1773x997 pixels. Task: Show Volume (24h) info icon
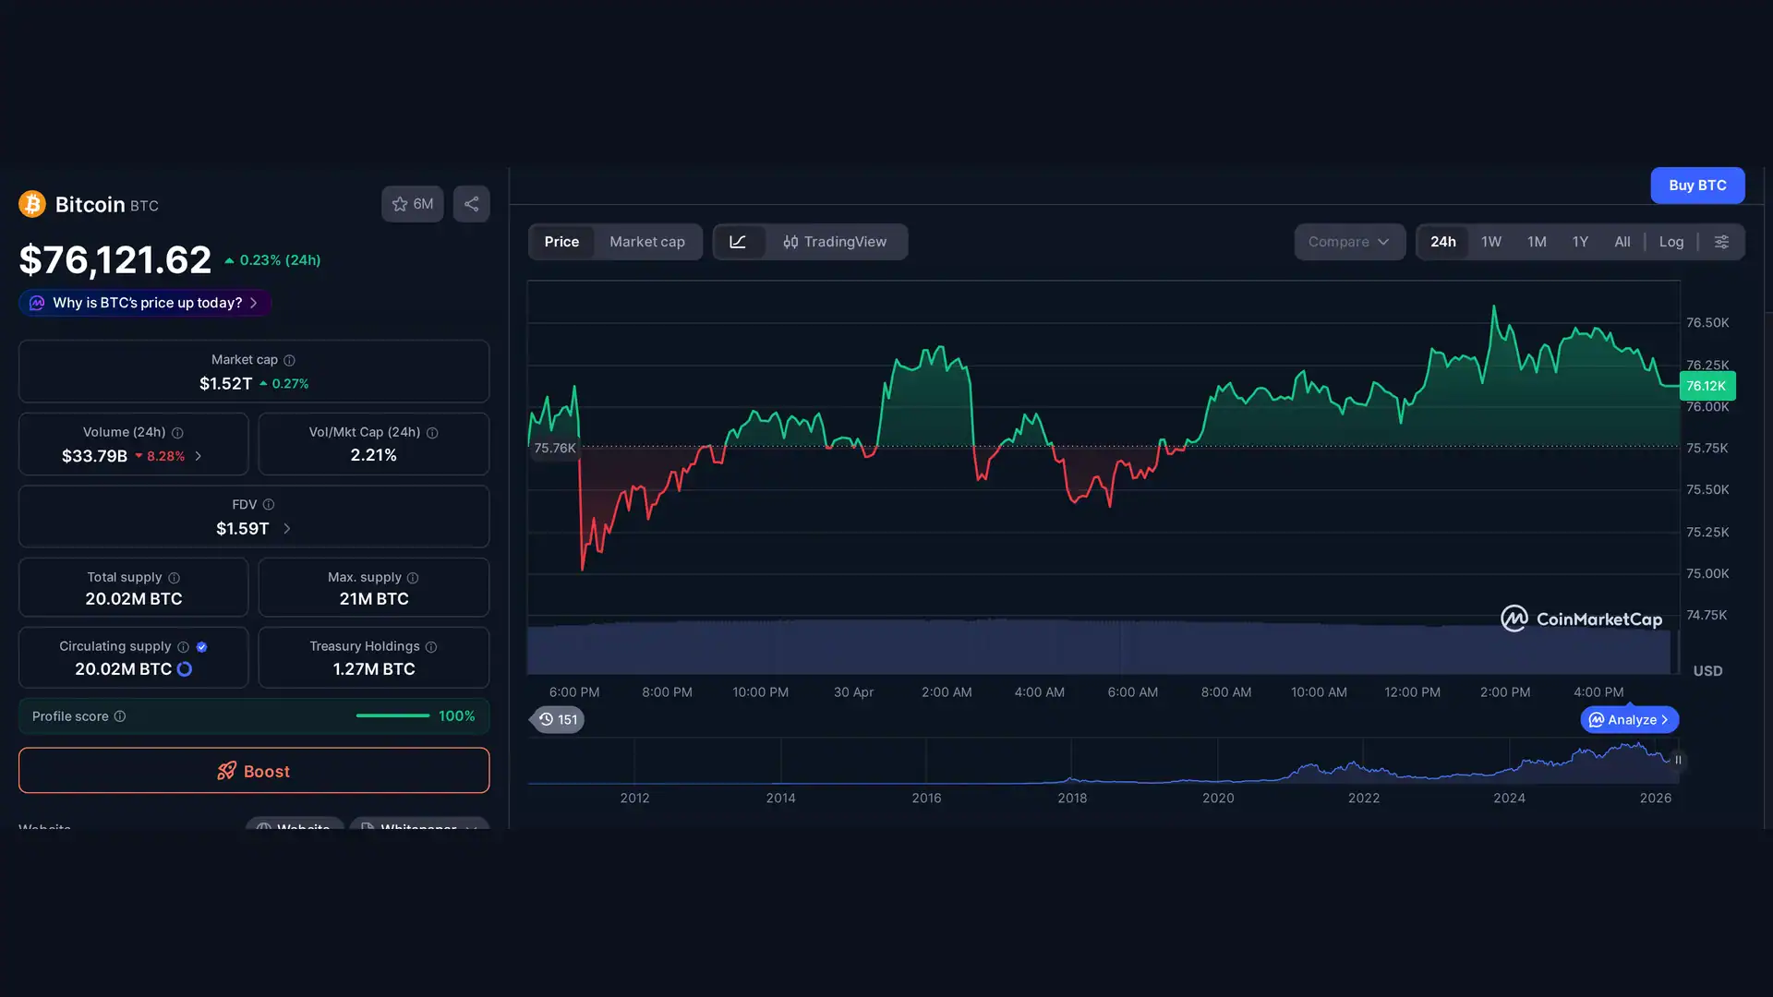[177, 433]
